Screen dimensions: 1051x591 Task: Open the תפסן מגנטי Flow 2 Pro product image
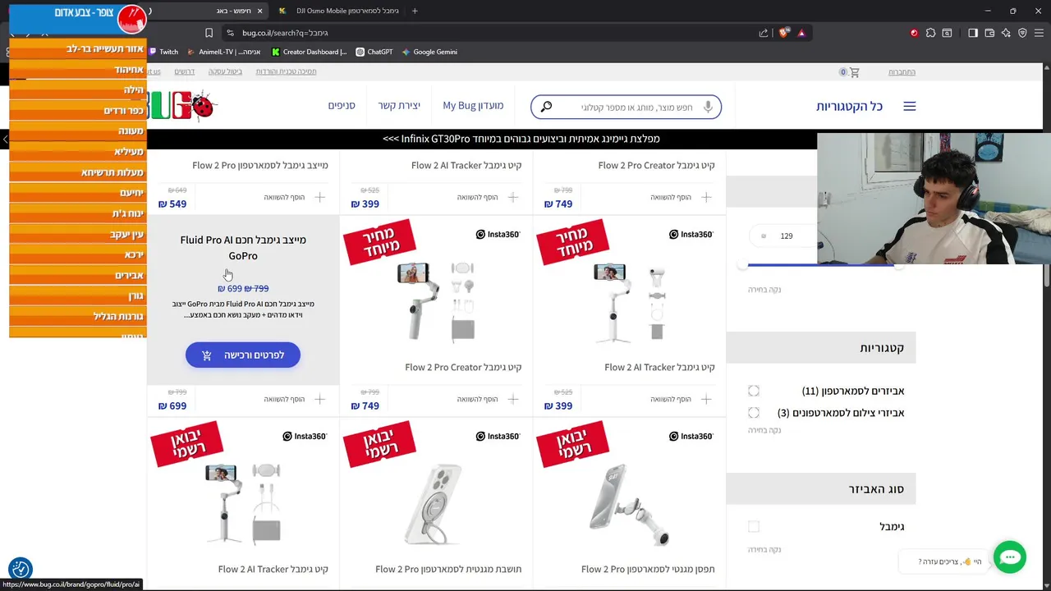628,504
